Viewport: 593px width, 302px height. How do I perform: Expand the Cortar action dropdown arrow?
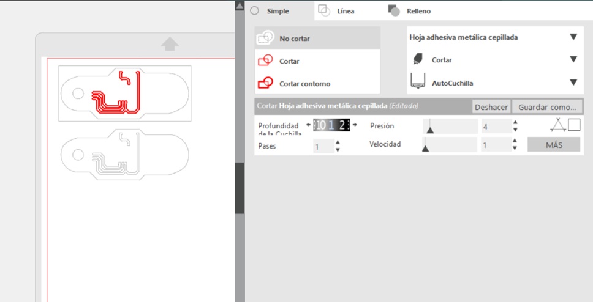(573, 59)
